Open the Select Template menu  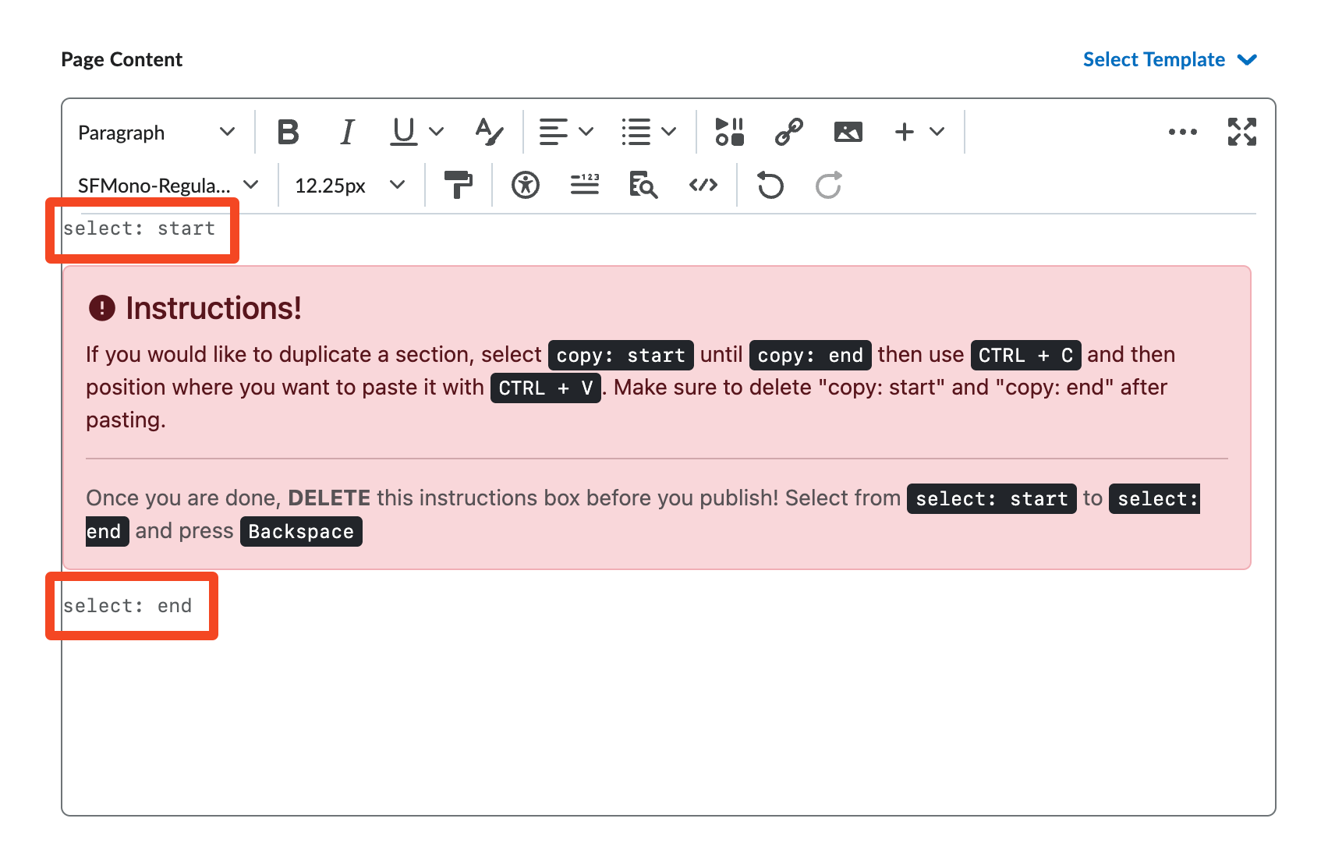tap(1169, 60)
